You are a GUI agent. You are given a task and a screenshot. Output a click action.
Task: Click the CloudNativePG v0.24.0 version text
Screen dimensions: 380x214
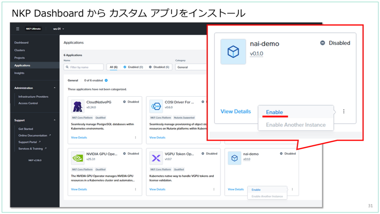(x=92, y=108)
